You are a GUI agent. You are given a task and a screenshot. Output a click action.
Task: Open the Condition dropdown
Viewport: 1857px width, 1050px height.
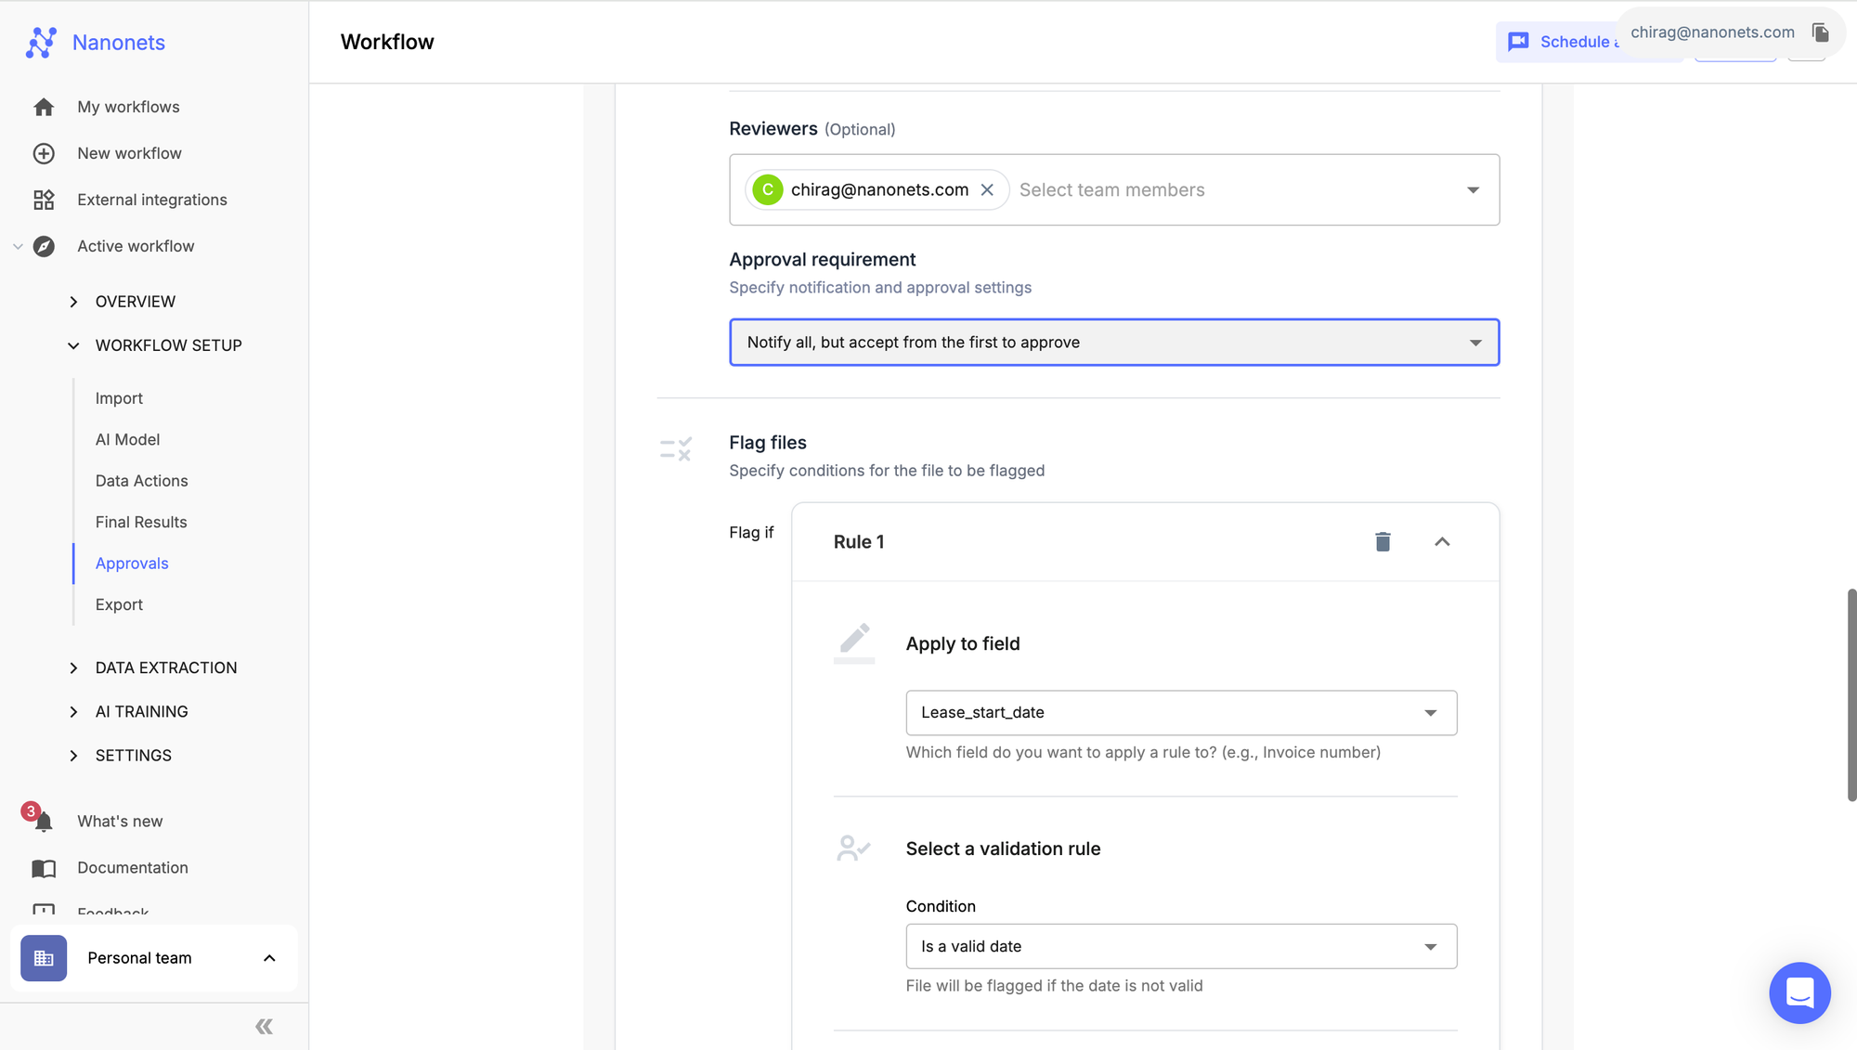[x=1180, y=946]
